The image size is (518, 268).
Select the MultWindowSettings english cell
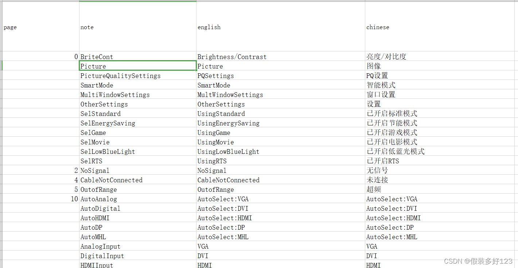[281, 94]
